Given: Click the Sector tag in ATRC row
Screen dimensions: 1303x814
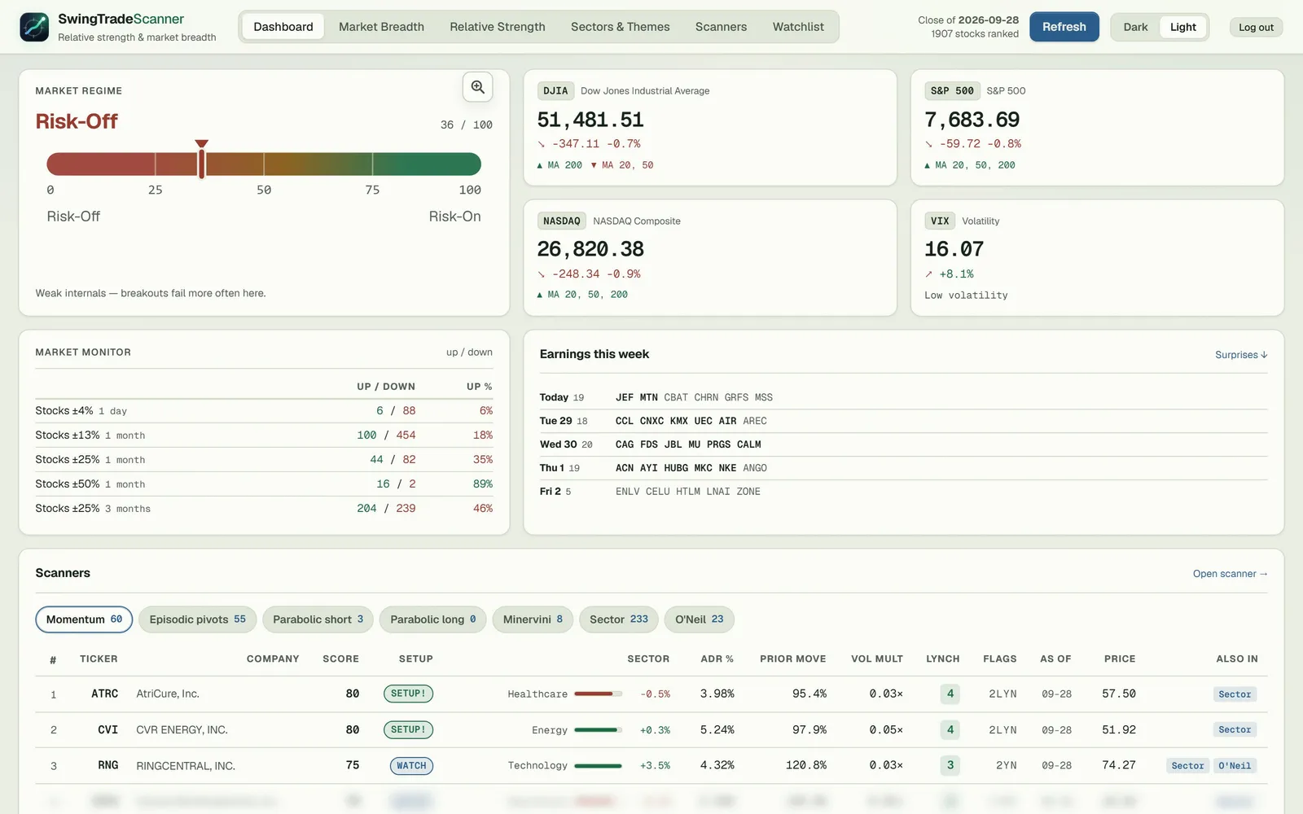Looking at the screenshot, I should click(x=1235, y=694).
